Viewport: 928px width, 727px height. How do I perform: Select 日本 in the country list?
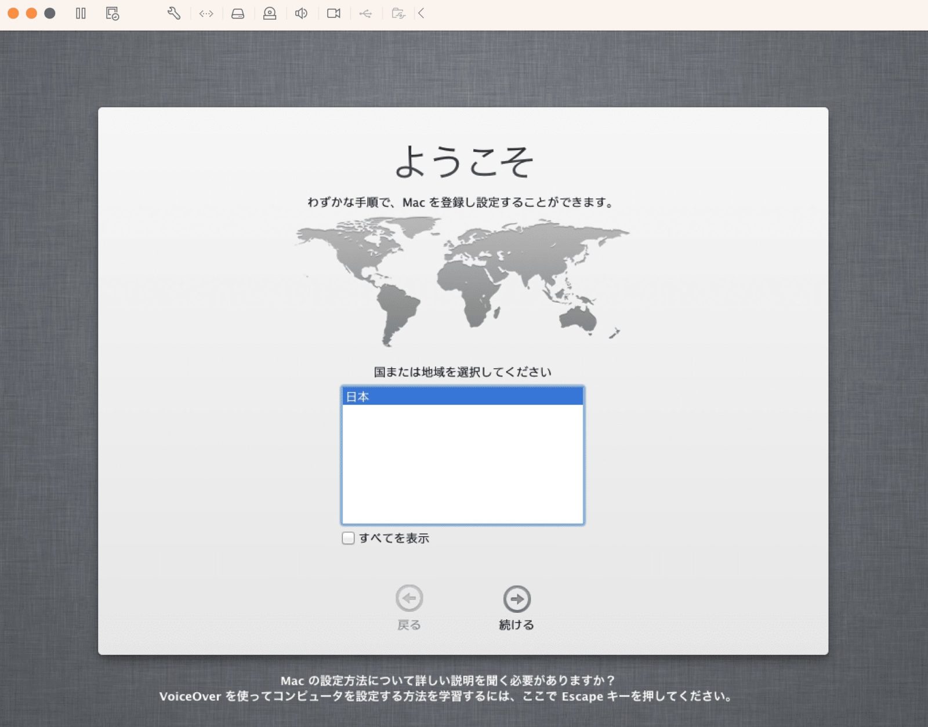pyautogui.click(x=463, y=397)
